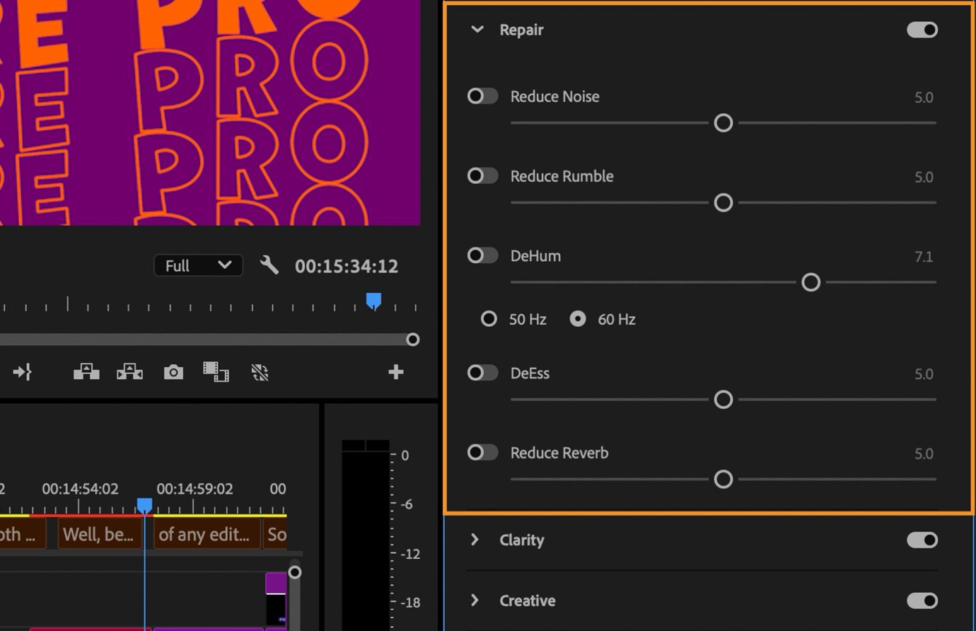Click the -12 dB mark on audio meter
The height and width of the screenshot is (631, 976).
409,553
